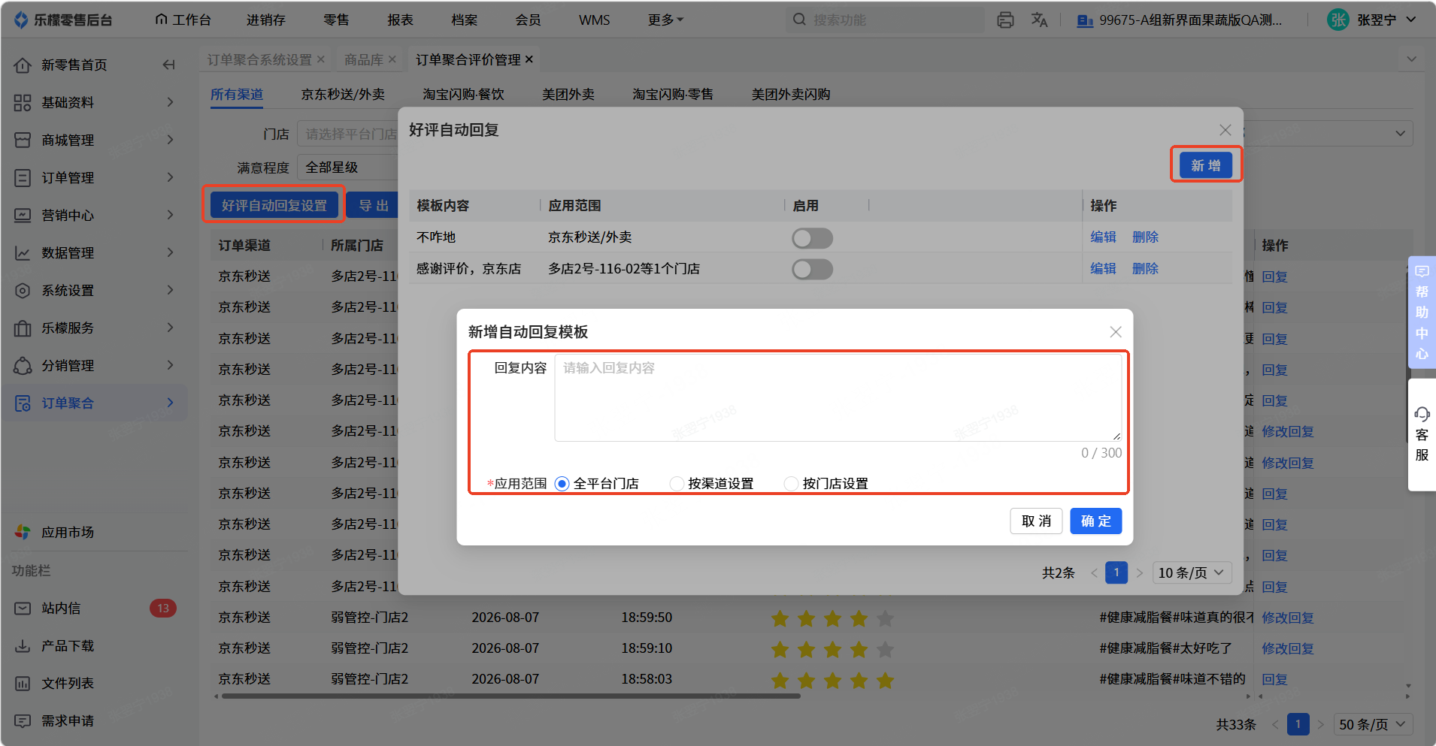Click the 分销管理 icon
The image size is (1436, 746).
tap(23, 366)
